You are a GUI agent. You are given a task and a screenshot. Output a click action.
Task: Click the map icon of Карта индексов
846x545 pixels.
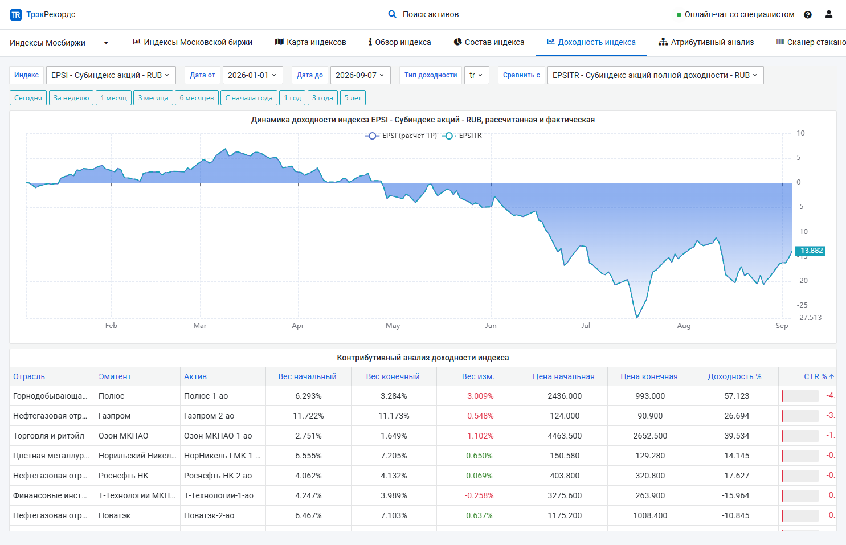[x=279, y=42]
